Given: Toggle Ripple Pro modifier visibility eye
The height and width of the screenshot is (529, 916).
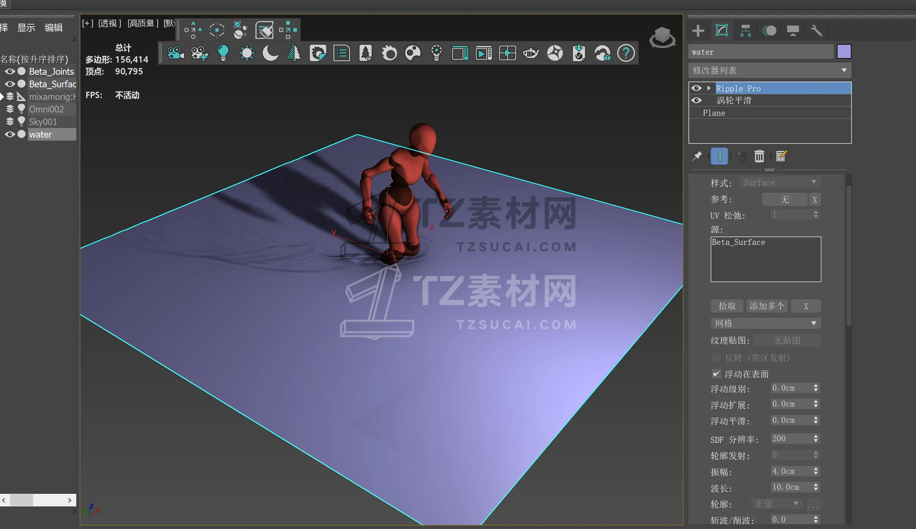Looking at the screenshot, I should click(x=696, y=88).
